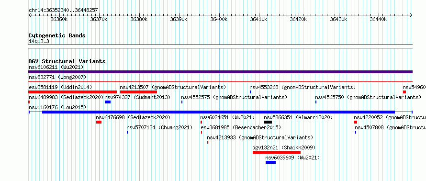The image size is (426, 181).
Task: Click the 36370k ruler tick label
Action: point(99,20)
